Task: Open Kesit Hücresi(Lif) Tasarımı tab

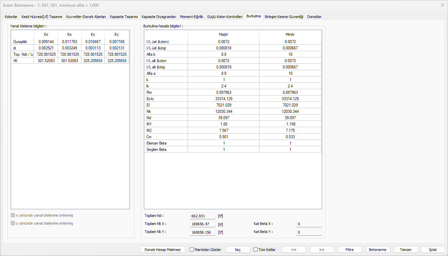Action: pos(42,17)
